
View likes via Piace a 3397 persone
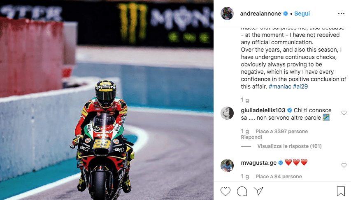click(x=281, y=132)
